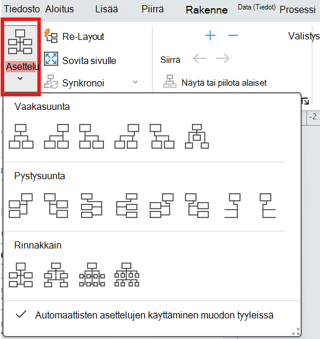The height and width of the screenshot is (339, 320).
Task: Choose fourth Vaakasuunta layout icon
Action: [127, 136]
